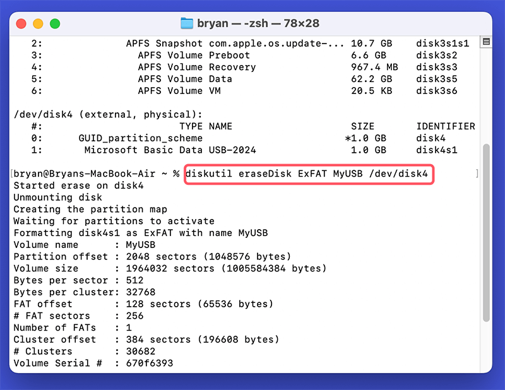505x390 pixels.
Task: Click the Volume Serial # 670f6393 line
Action: click(95, 363)
